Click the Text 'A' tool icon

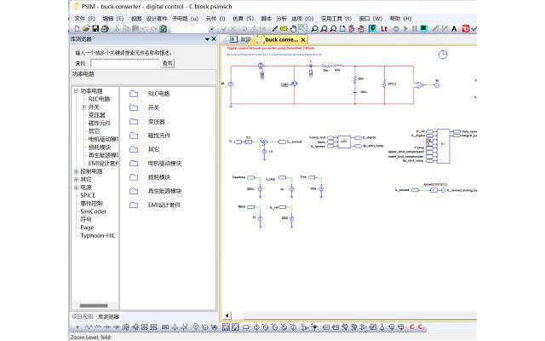tap(454, 29)
